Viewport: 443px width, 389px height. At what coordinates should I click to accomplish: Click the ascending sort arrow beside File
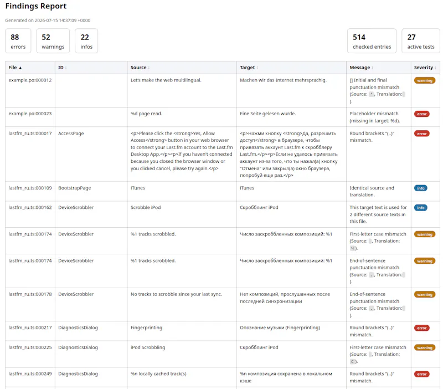coord(20,68)
